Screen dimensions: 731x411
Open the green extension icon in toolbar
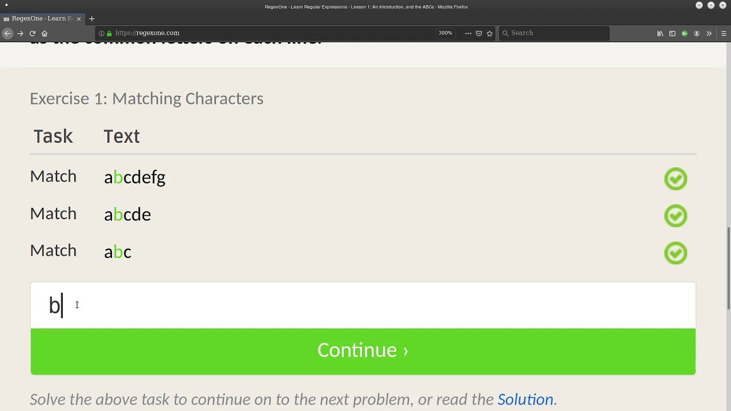tap(684, 33)
